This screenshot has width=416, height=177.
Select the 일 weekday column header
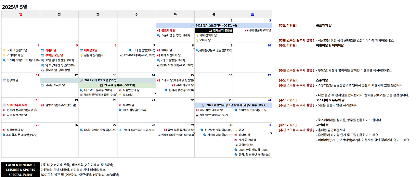coord(21,14)
